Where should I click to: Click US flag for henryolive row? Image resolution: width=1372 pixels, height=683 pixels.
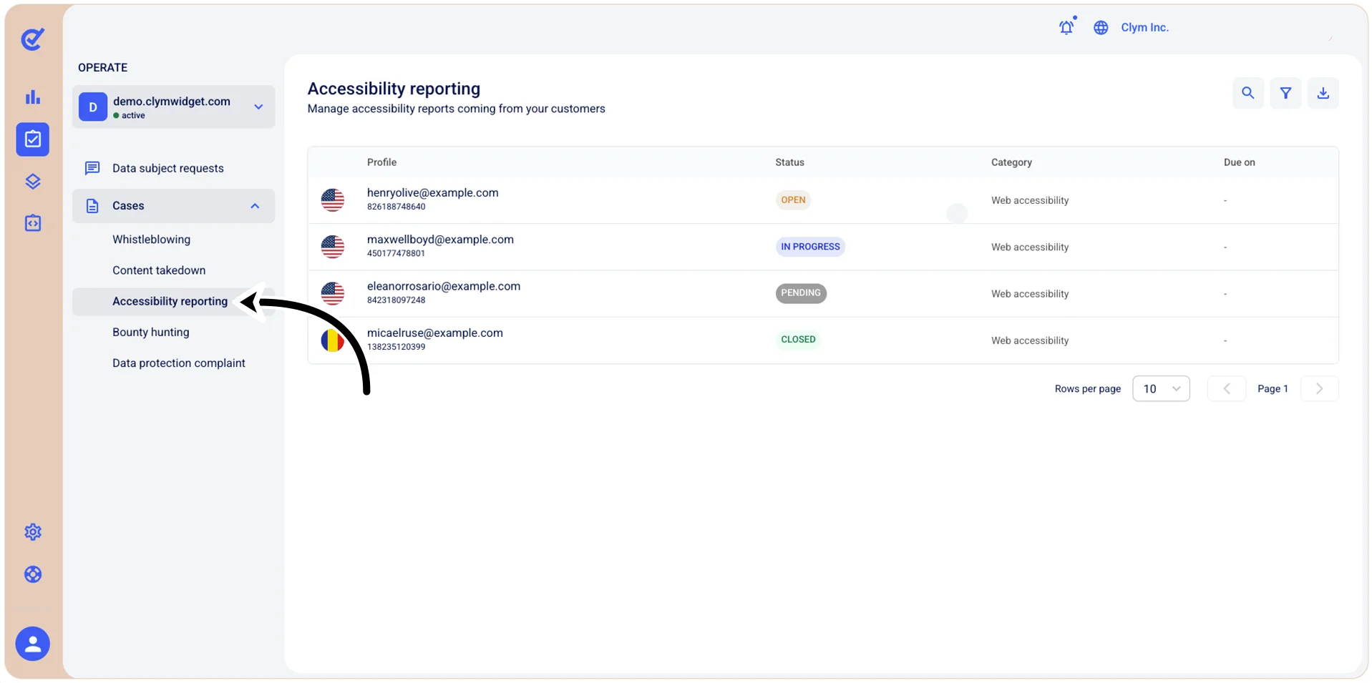point(333,200)
